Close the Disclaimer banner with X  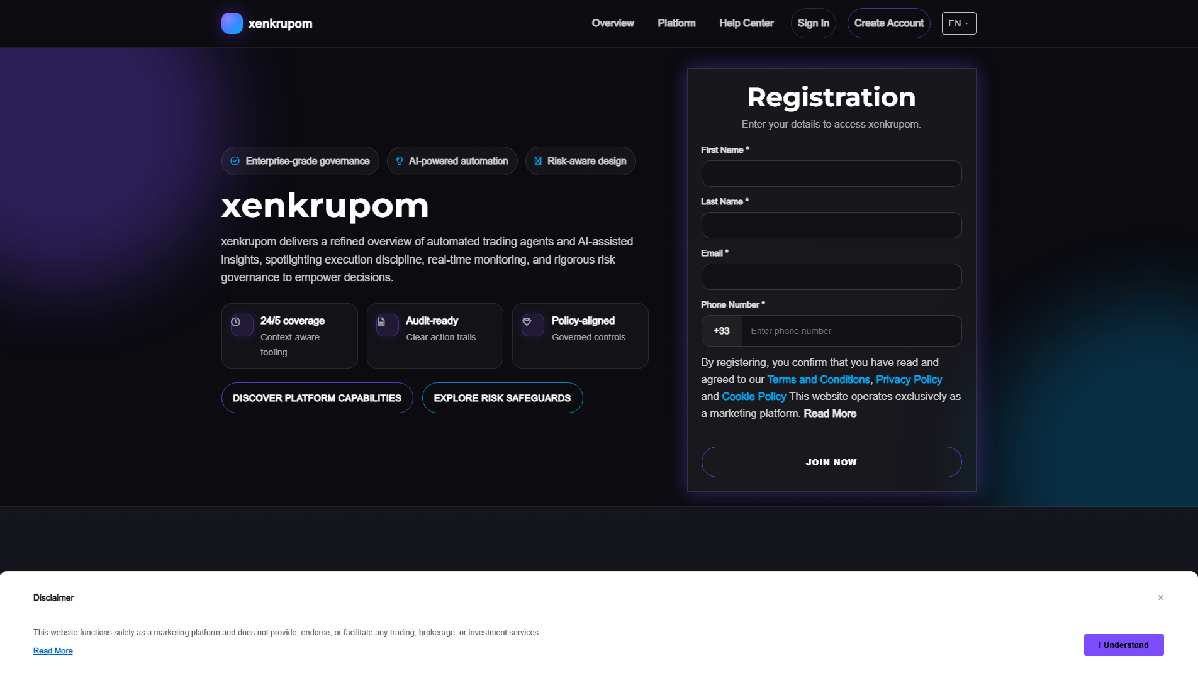tap(1161, 597)
